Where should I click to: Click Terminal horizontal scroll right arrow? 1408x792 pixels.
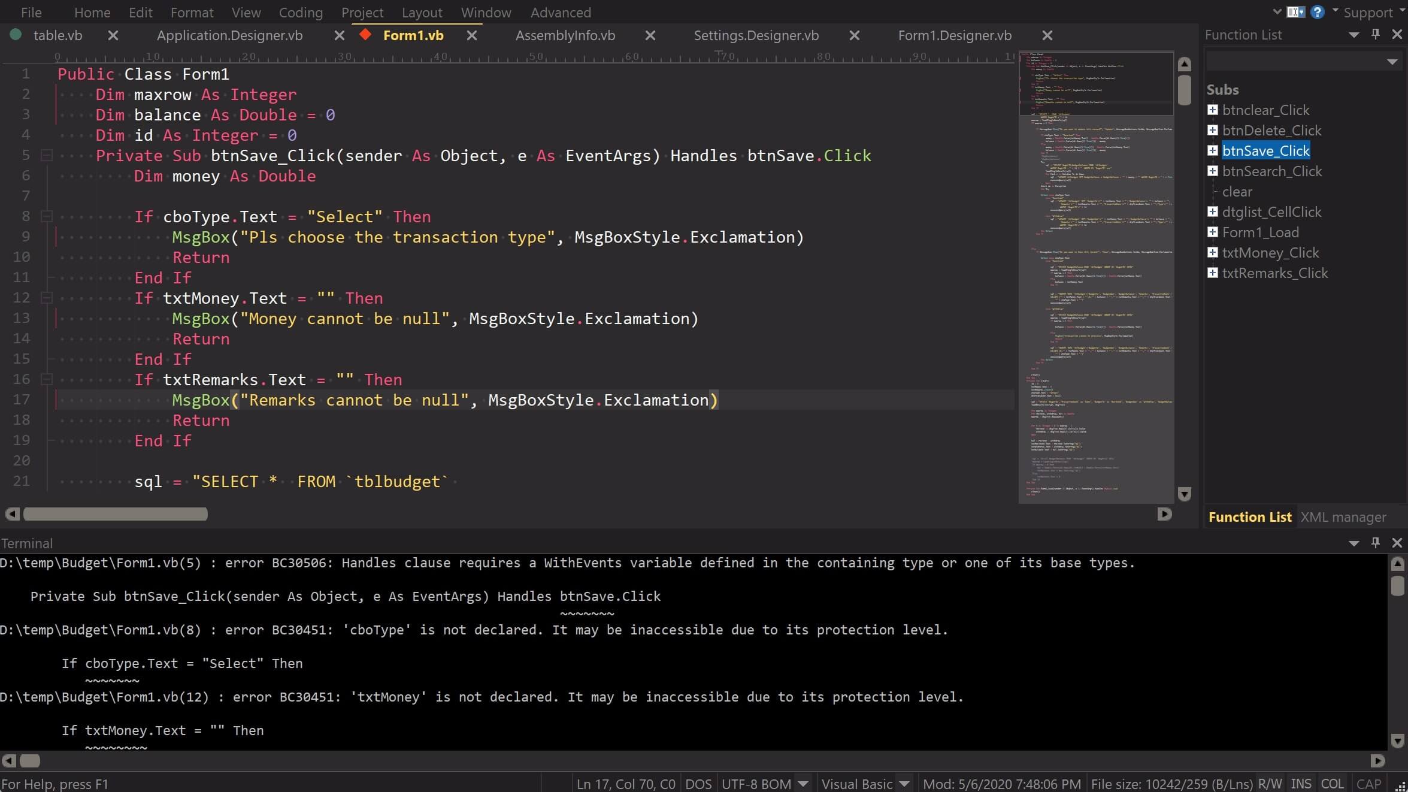point(1377,761)
